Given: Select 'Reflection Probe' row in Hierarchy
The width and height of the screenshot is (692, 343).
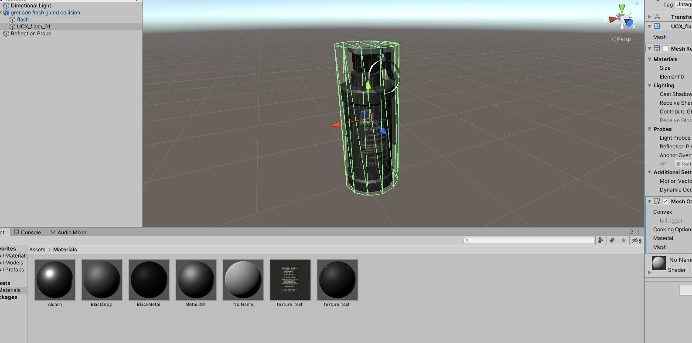Looking at the screenshot, I should 71,34.
